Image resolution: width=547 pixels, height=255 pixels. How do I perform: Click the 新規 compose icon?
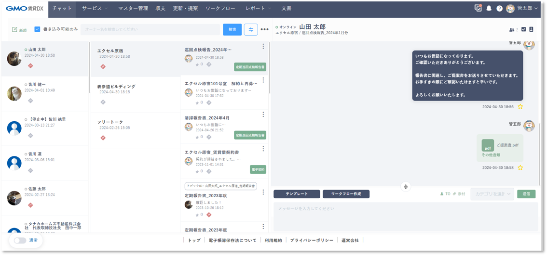14,30
